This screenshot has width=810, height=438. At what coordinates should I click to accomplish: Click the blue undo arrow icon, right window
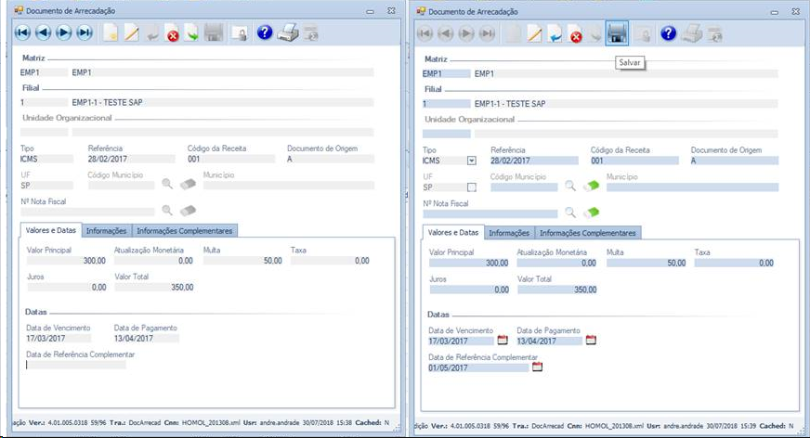click(x=555, y=34)
